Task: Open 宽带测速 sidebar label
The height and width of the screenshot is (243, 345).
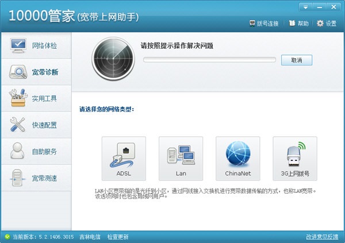Action: (x=44, y=178)
